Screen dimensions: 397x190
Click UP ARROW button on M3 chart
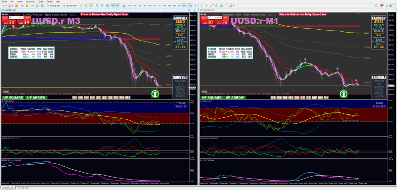point(36,97)
